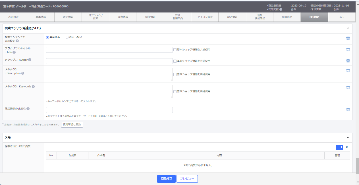Open 関連商品 tab
Screen dimensions: 359x185
coord(287,17)
